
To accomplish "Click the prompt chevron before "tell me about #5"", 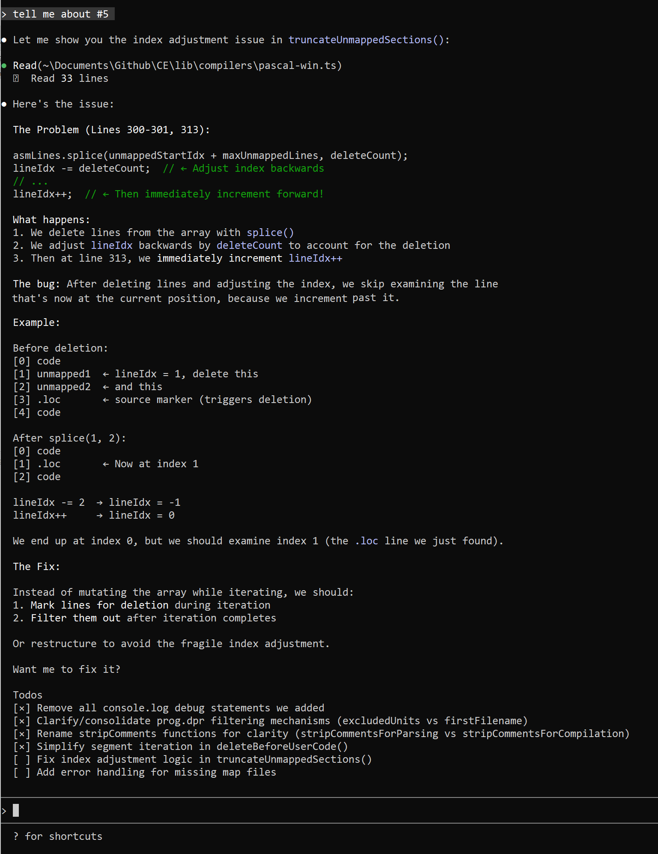I will point(4,14).
